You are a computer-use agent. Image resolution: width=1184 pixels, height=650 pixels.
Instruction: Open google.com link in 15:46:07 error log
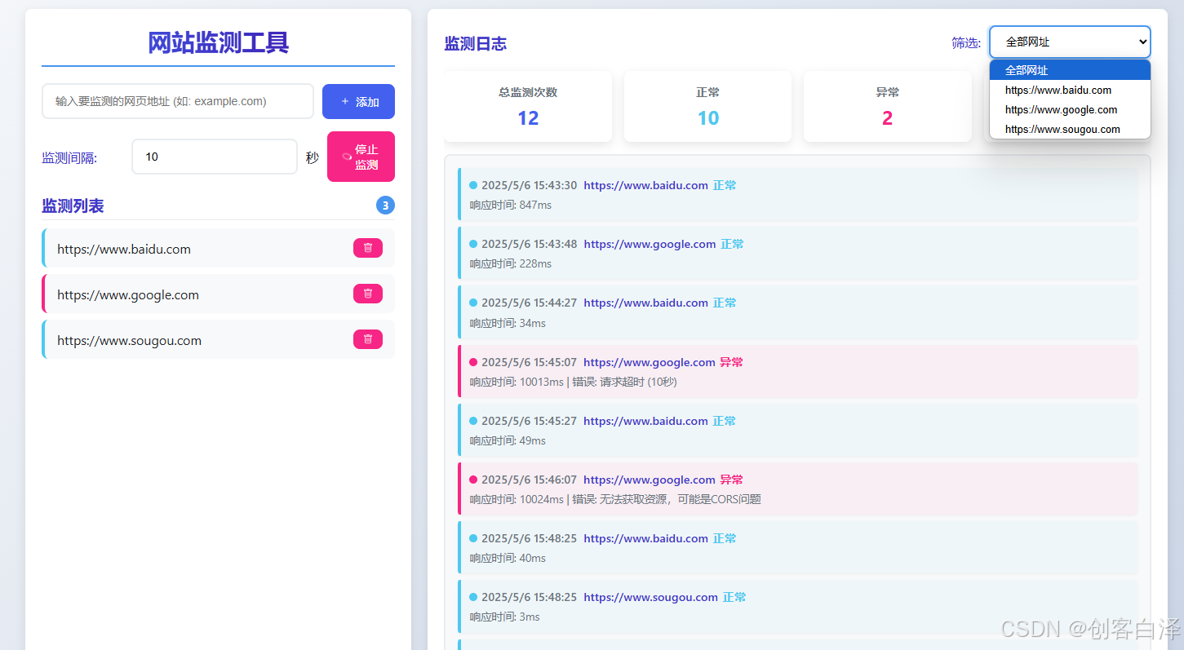[650, 480]
